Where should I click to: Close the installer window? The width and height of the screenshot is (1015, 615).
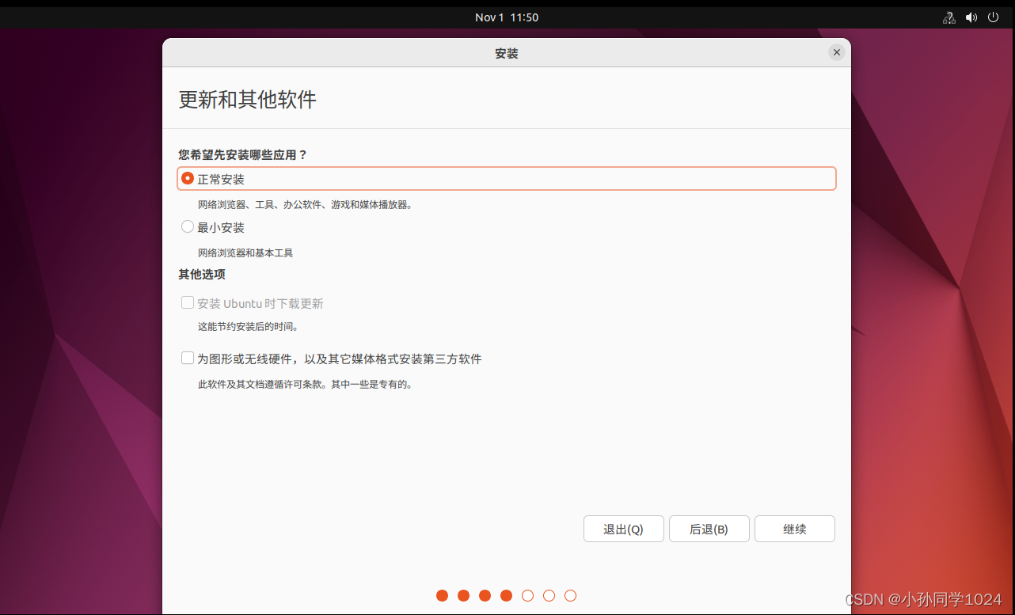tap(836, 52)
